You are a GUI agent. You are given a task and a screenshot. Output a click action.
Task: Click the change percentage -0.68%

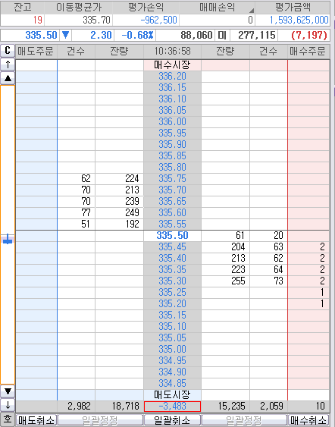click(137, 35)
